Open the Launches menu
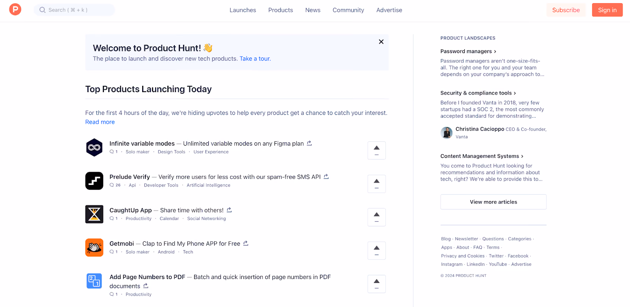 tap(243, 10)
